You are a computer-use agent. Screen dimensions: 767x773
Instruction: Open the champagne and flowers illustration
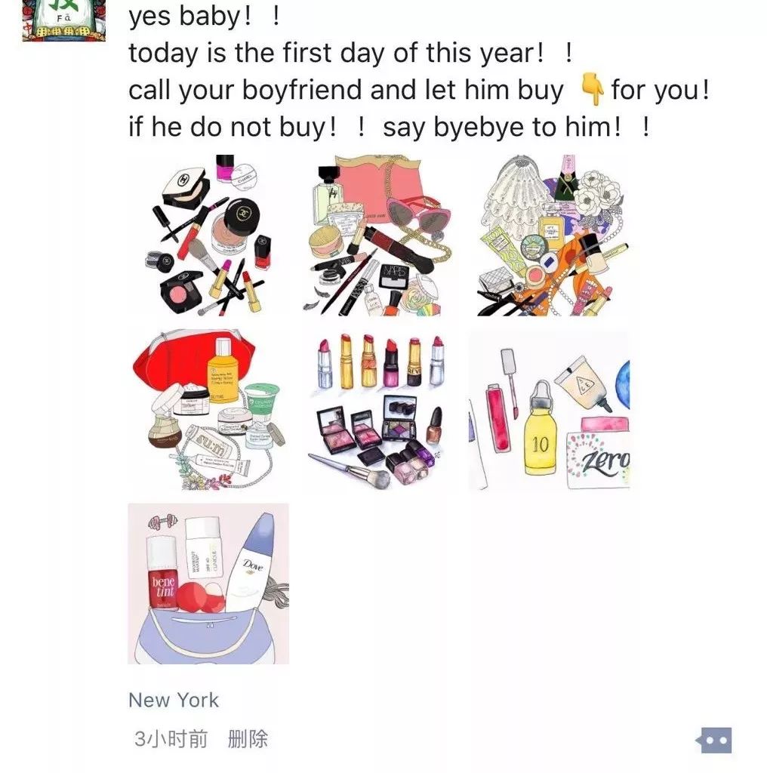[549, 236]
